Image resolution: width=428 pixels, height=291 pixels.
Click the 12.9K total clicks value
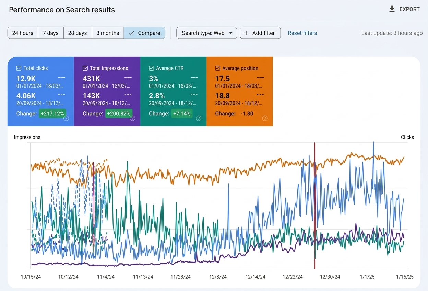(x=26, y=79)
